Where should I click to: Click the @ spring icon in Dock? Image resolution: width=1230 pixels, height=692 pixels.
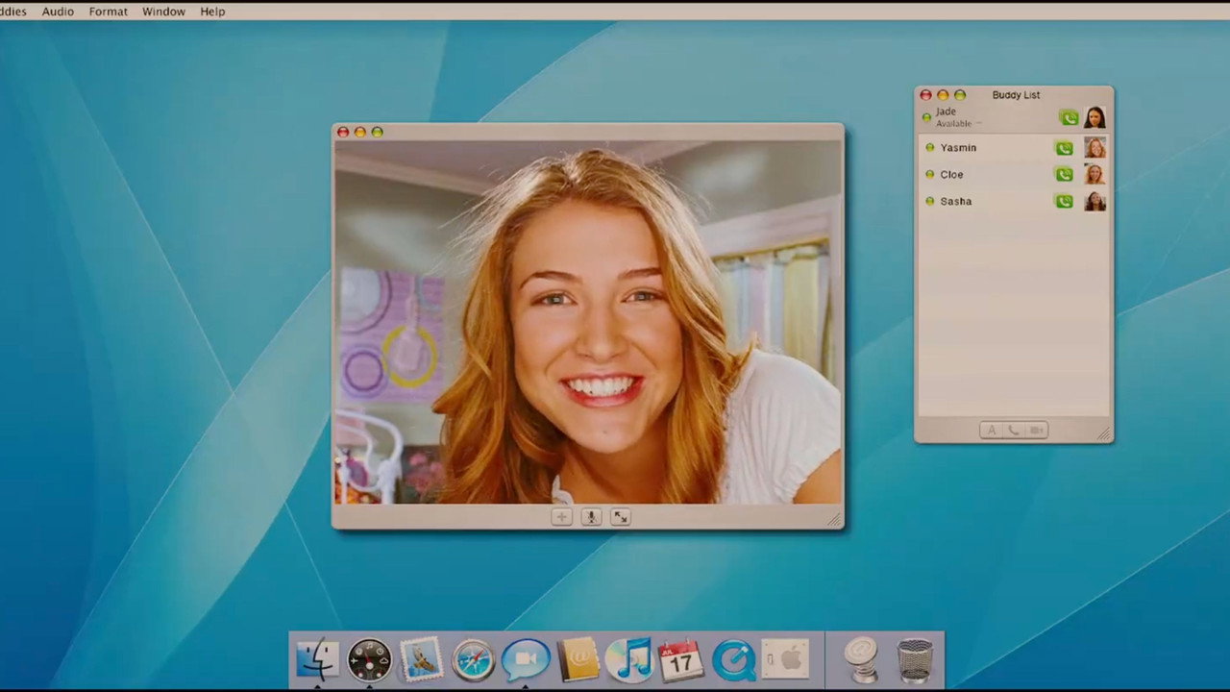[x=862, y=660]
